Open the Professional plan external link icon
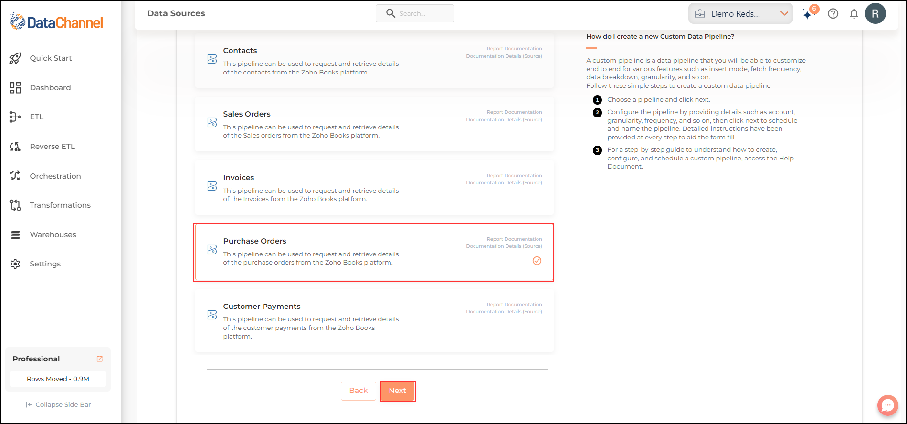 100,359
